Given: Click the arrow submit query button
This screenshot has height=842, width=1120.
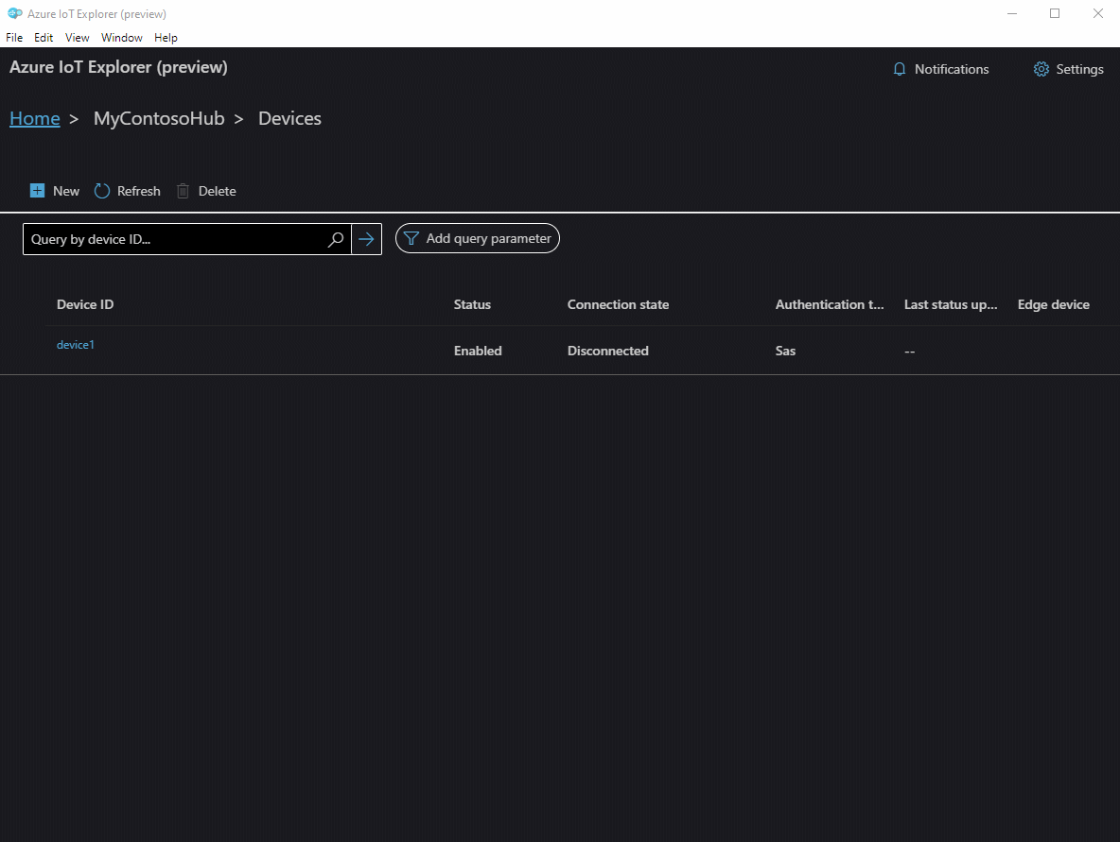Looking at the screenshot, I should pos(366,239).
